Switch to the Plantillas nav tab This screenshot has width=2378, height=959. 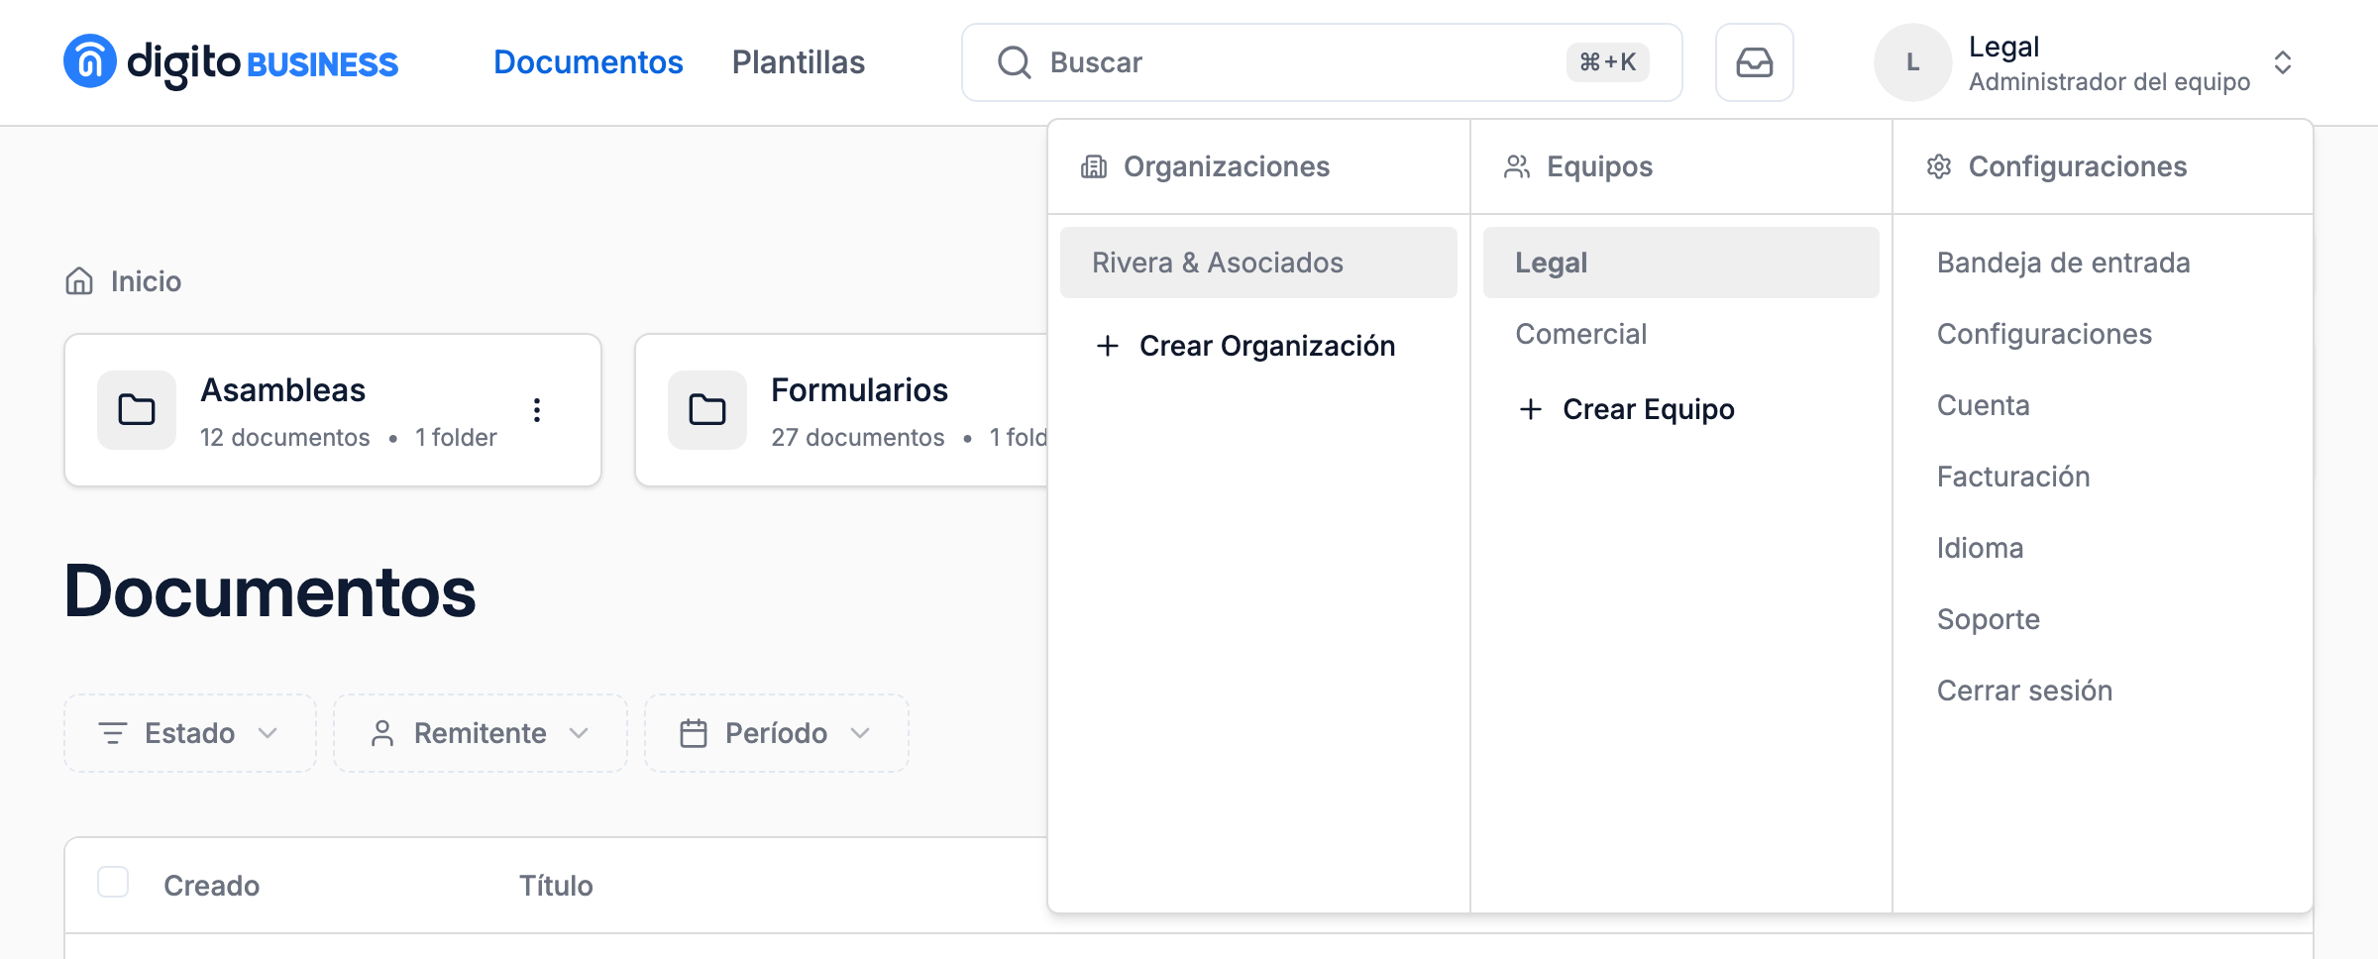click(x=799, y=62)
